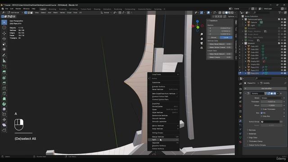Uncheck the Rim Fill checkbox
Image resolution: width=288 pixels, height=162 pixels.
(x=261, y=113)
